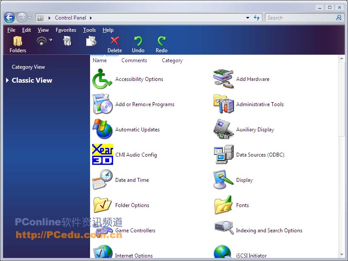Open the Help menu
The width and height of the screenshot is (348, 261).
[x=108, y=30]
